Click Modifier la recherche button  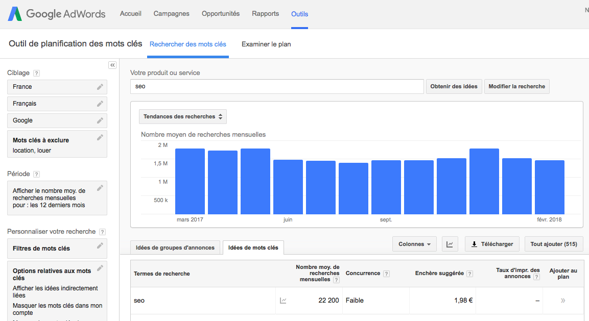(x=516, y=86)
